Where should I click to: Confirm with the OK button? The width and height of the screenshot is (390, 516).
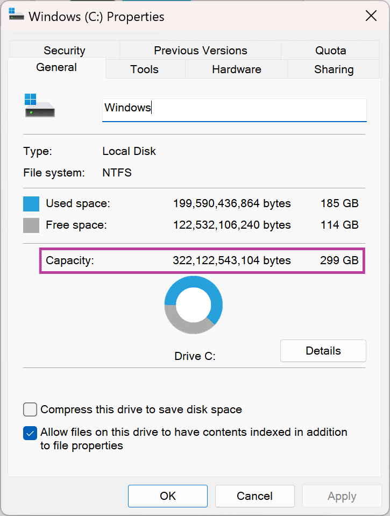pyautogui.click(x=168, y=496)
